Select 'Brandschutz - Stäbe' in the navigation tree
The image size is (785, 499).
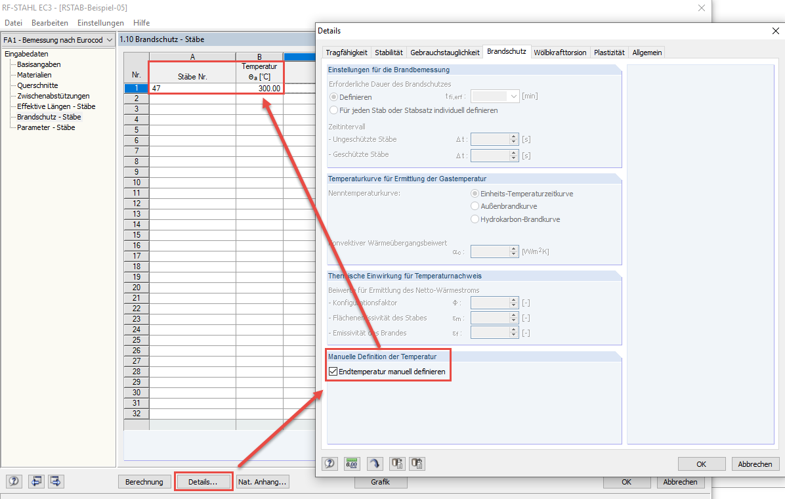pyautogui.click(x=49, y=116)
